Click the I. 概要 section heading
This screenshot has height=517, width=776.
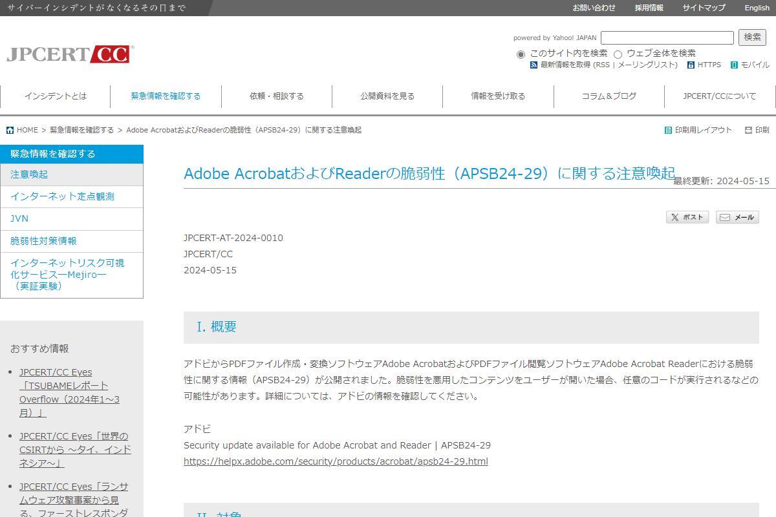[x=471, y=327]
